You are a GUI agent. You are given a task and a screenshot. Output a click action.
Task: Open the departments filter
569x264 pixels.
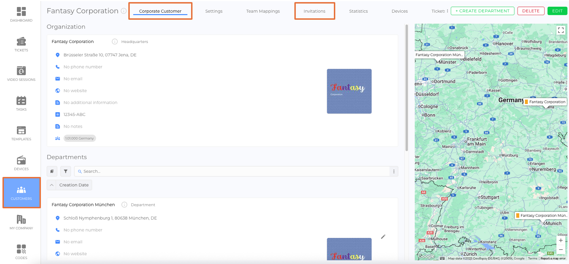point(66,171)
